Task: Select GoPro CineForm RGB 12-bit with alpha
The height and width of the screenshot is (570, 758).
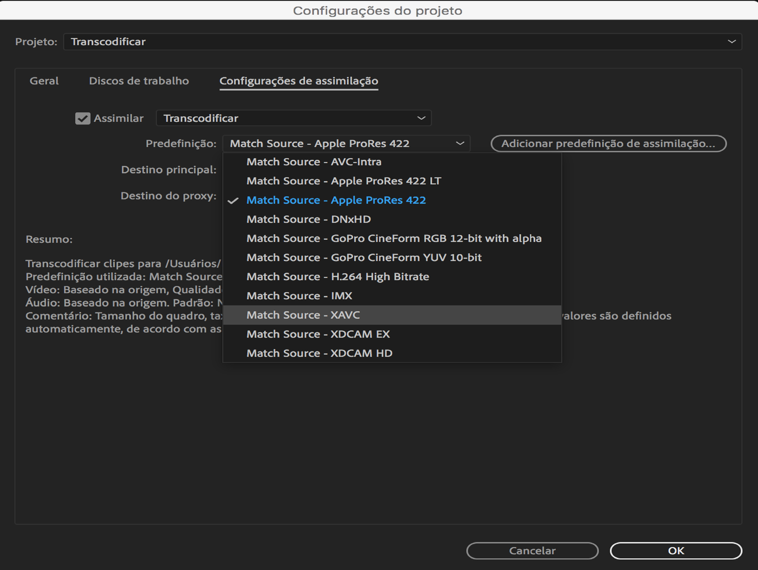Action: pyautogui.click(x=394, y=239)
